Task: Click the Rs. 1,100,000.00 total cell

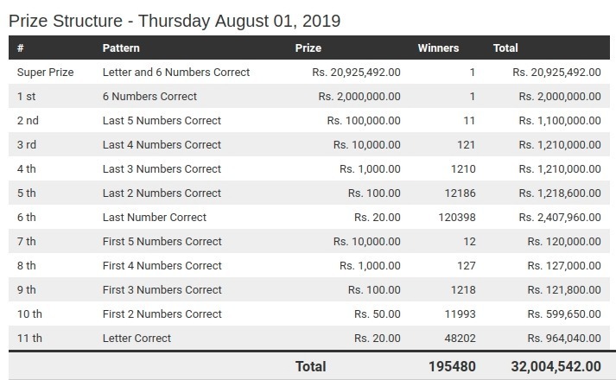Action: pyautogui.click(x=559, y=121)
